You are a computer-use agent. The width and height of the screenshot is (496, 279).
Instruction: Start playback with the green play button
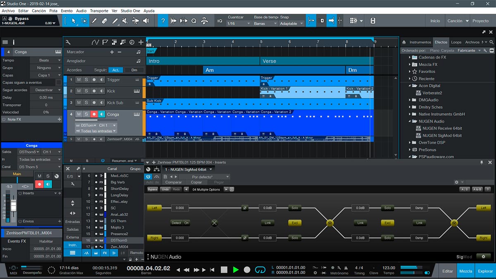[236, 270]
